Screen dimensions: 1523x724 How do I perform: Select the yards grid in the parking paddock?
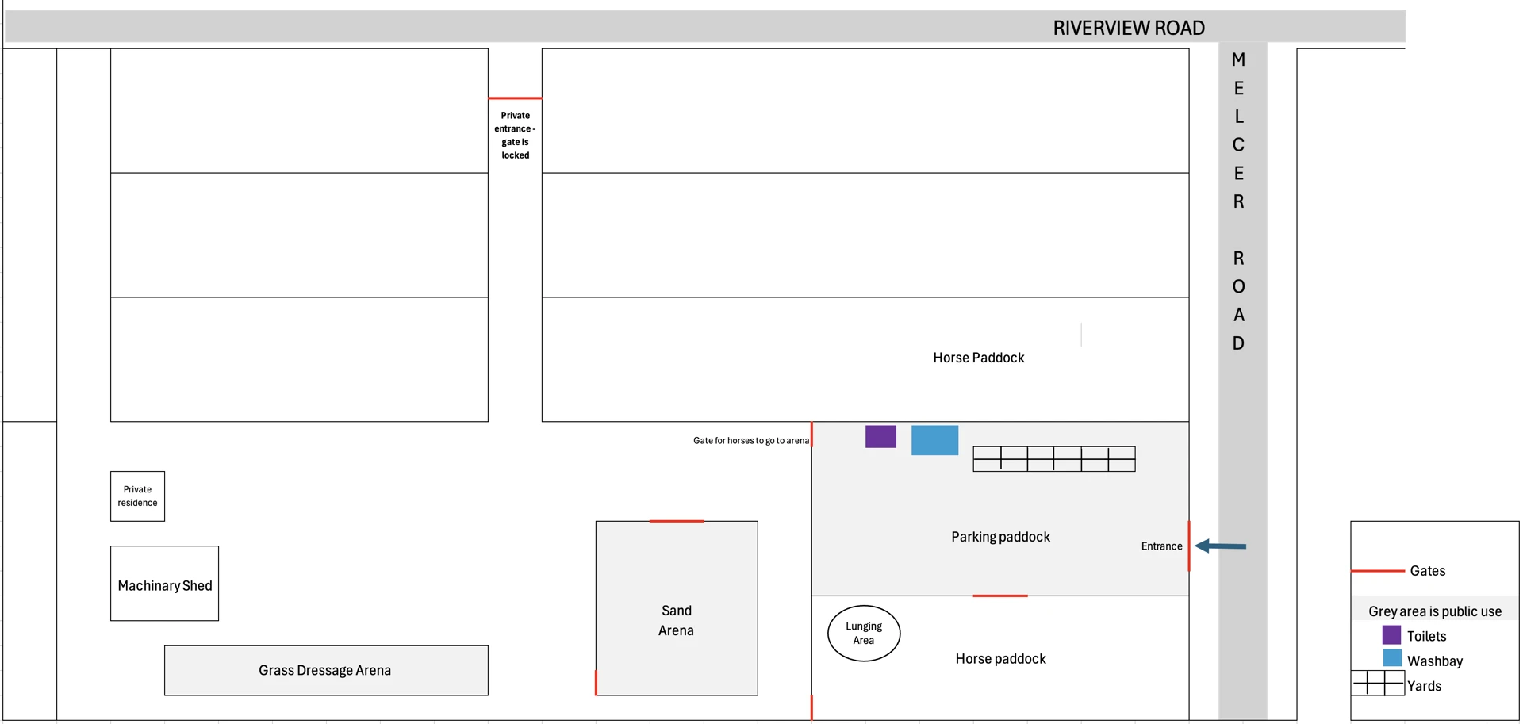click(1054, 459)
